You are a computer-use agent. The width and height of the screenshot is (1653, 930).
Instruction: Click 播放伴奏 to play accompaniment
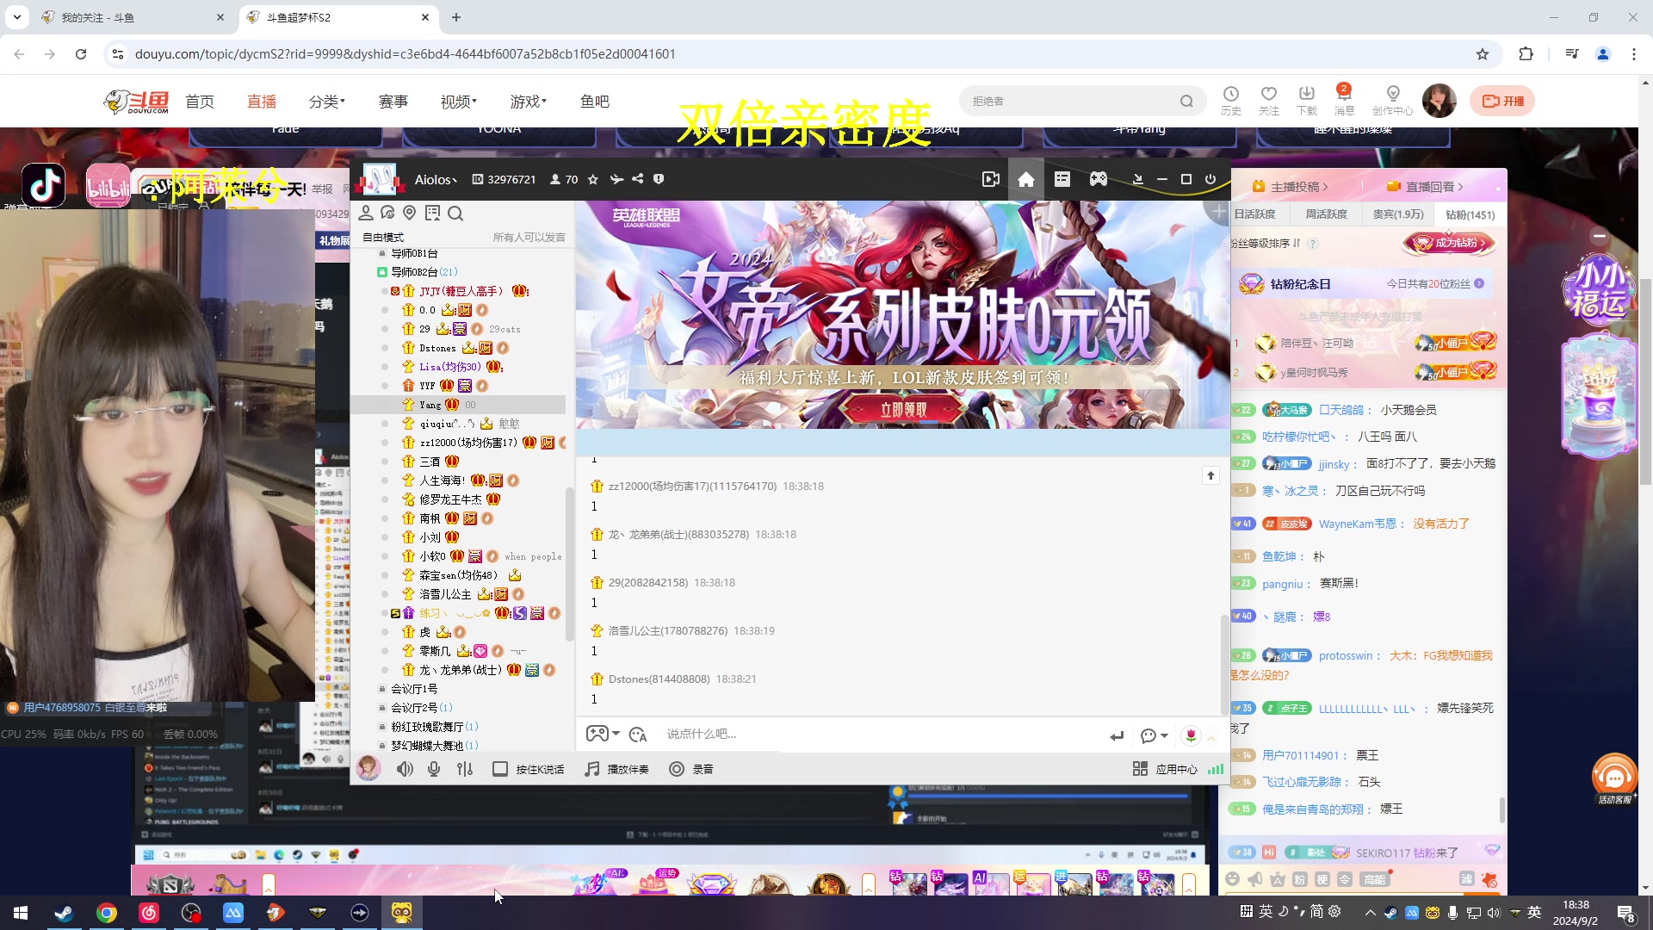click(x=616, y=769)
